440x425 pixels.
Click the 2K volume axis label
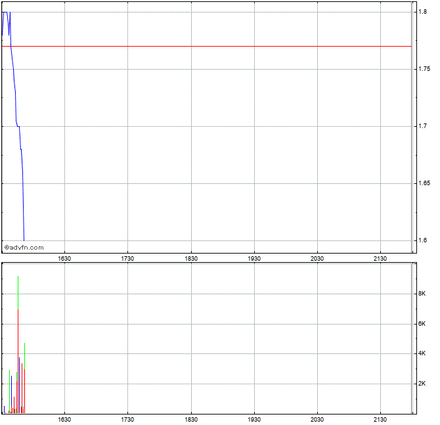point(422,384)
